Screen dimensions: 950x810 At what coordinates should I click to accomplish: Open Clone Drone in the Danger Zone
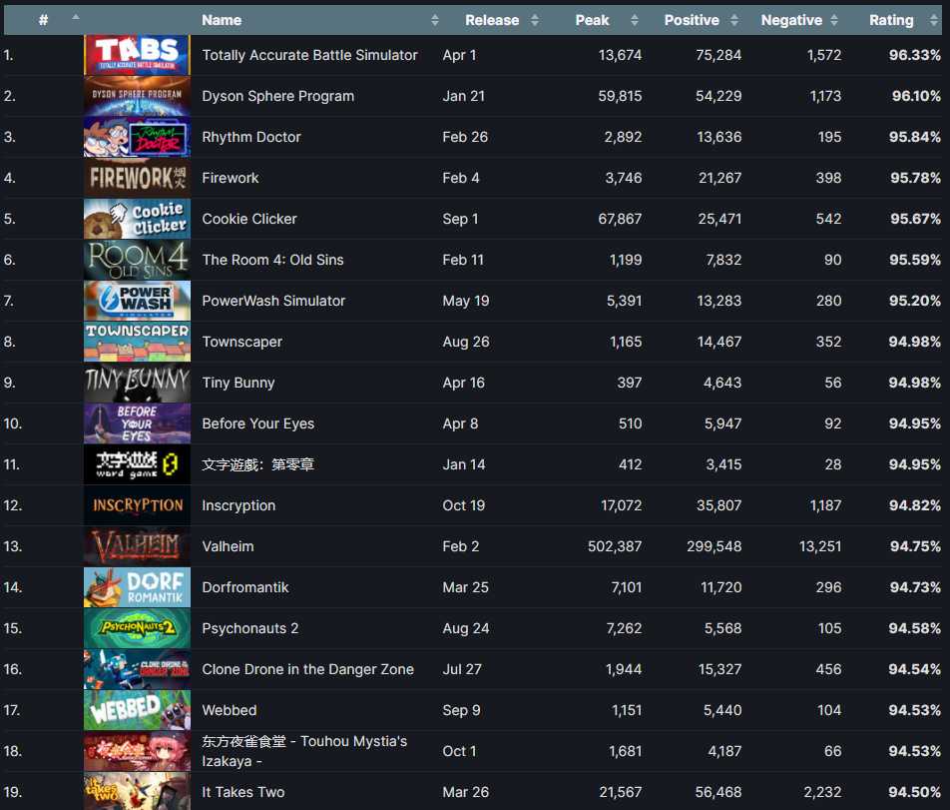click(x=307, y=669)
